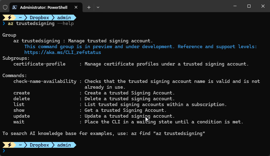The height and width of the screenshot is (156, 270).
Task: Click the check-name-availability command name
Action: pos(45,81)
